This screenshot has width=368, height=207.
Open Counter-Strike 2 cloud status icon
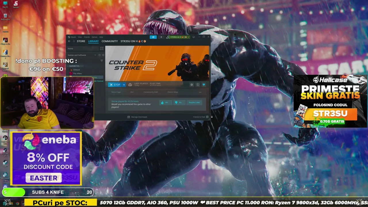(130, 85)
